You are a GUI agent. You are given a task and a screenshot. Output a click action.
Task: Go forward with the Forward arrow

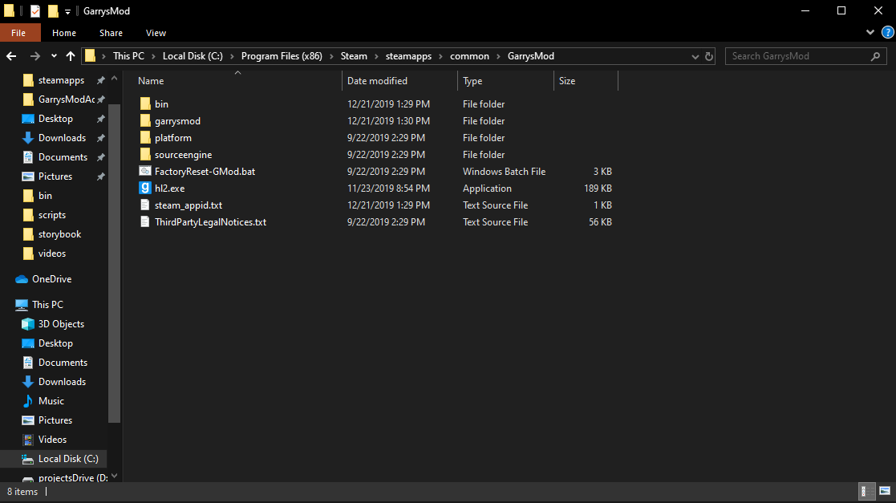(34, 56)
